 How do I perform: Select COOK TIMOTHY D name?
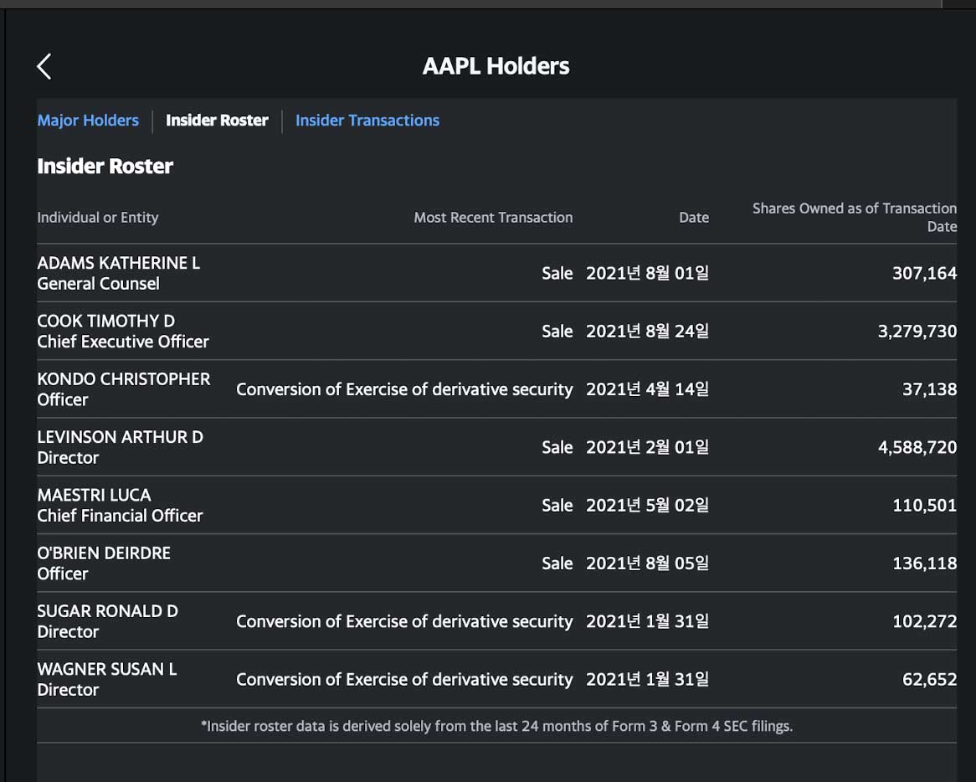pos(105,321)
